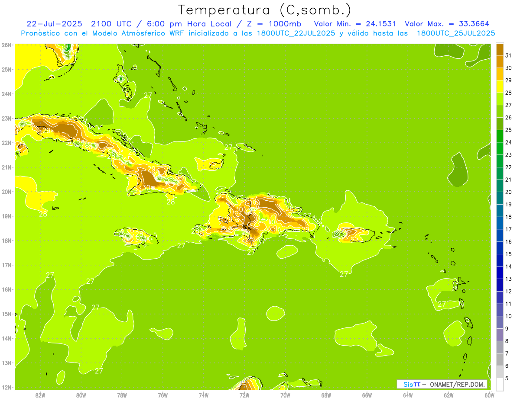This screenshot has width=520, height=401.
Task: Click the colorbar label '5'
Action: point(507,378)
